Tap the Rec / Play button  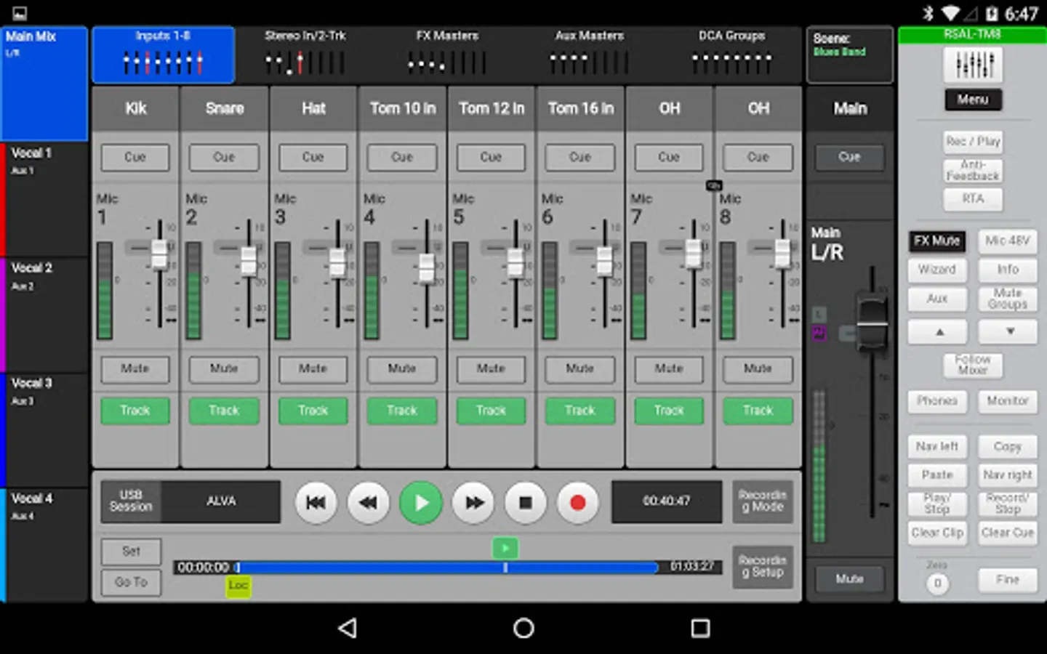click(973, 142)
